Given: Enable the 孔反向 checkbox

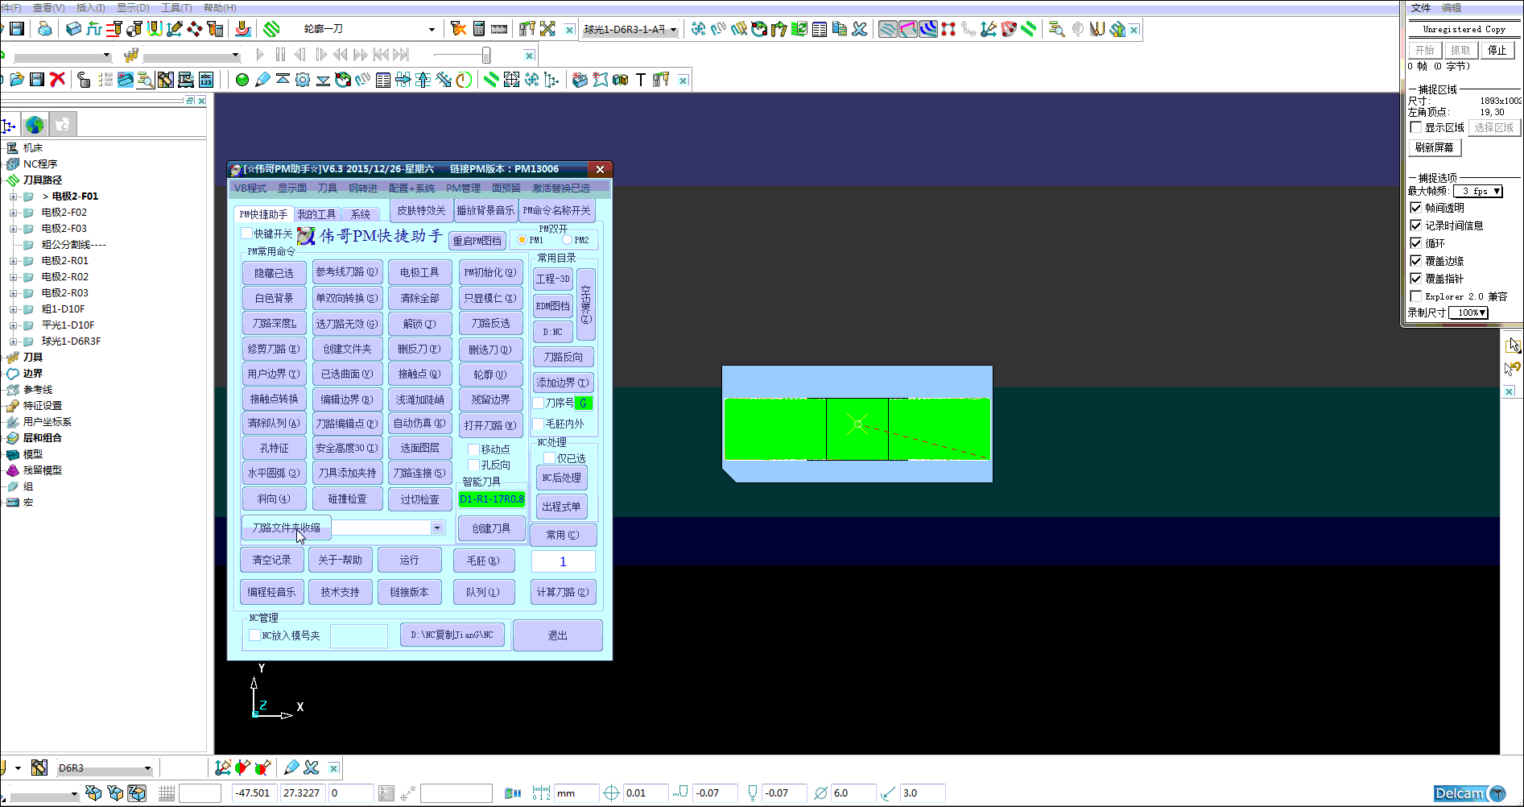Looking at the screenshot, I should tap(474, 465).
